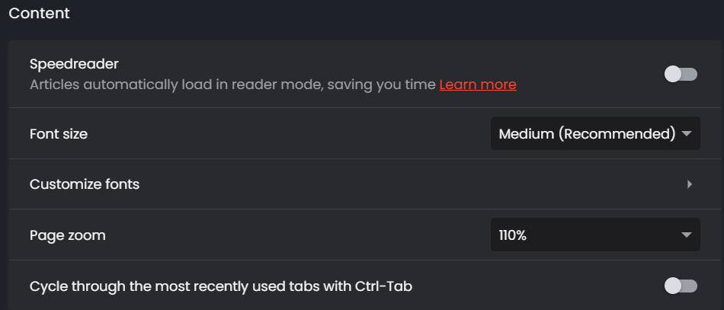Screen dimensions: 724x310
Task: Enable the Speedreader toggle switch
Action: (681, 74)
